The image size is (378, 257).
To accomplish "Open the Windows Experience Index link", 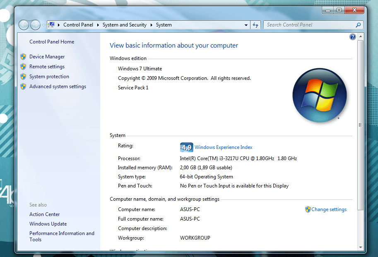I will click(224, 147).
